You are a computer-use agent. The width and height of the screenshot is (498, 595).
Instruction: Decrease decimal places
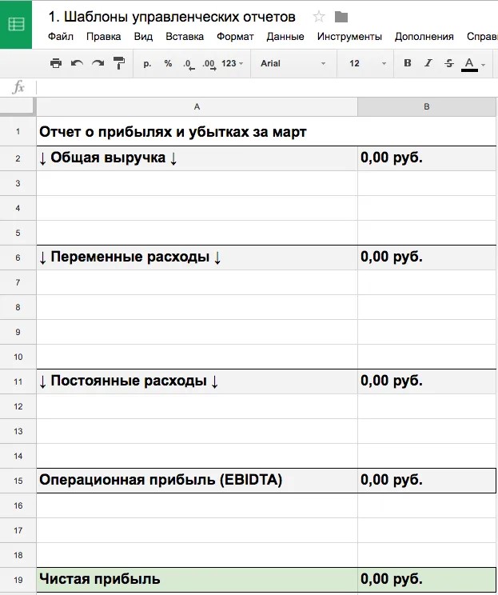pyautogui.click(x=188, y=63)
